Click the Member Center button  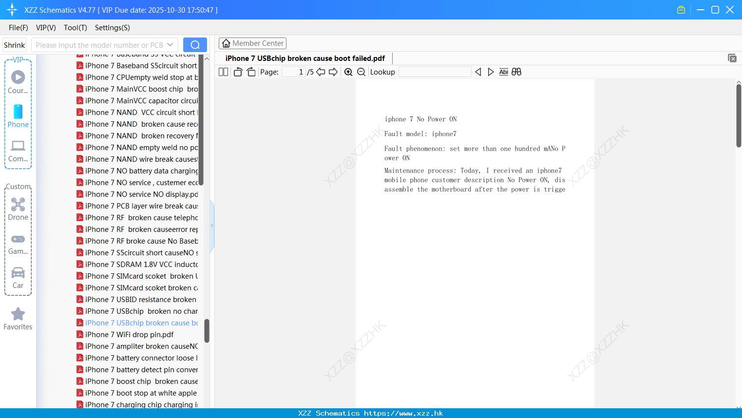tap(252, 43)
